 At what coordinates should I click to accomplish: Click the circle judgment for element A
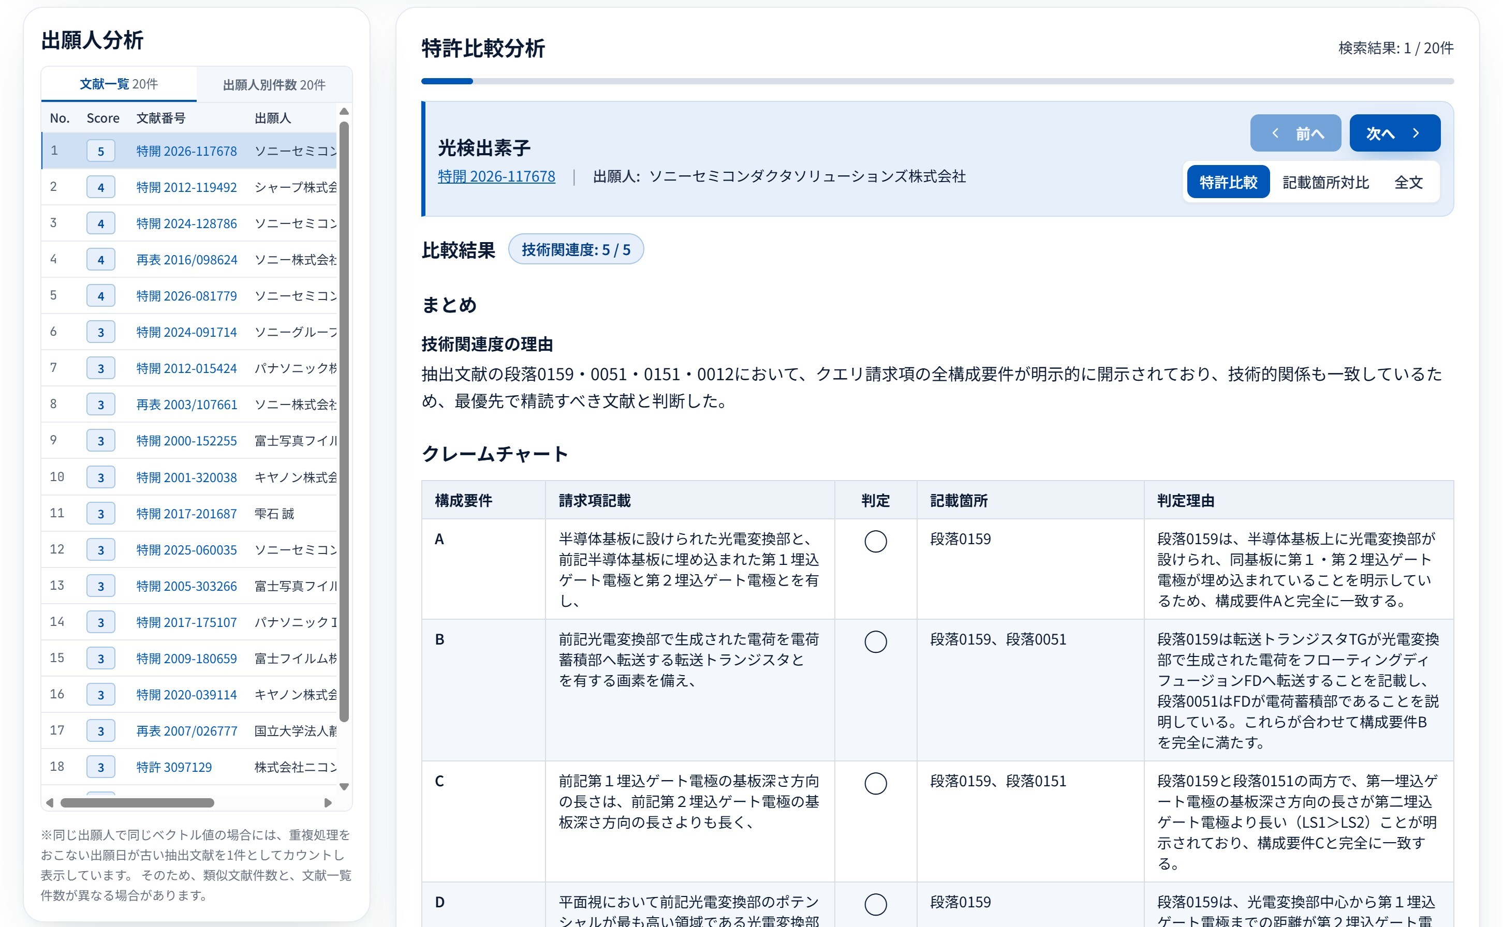(x=875, y=541)
